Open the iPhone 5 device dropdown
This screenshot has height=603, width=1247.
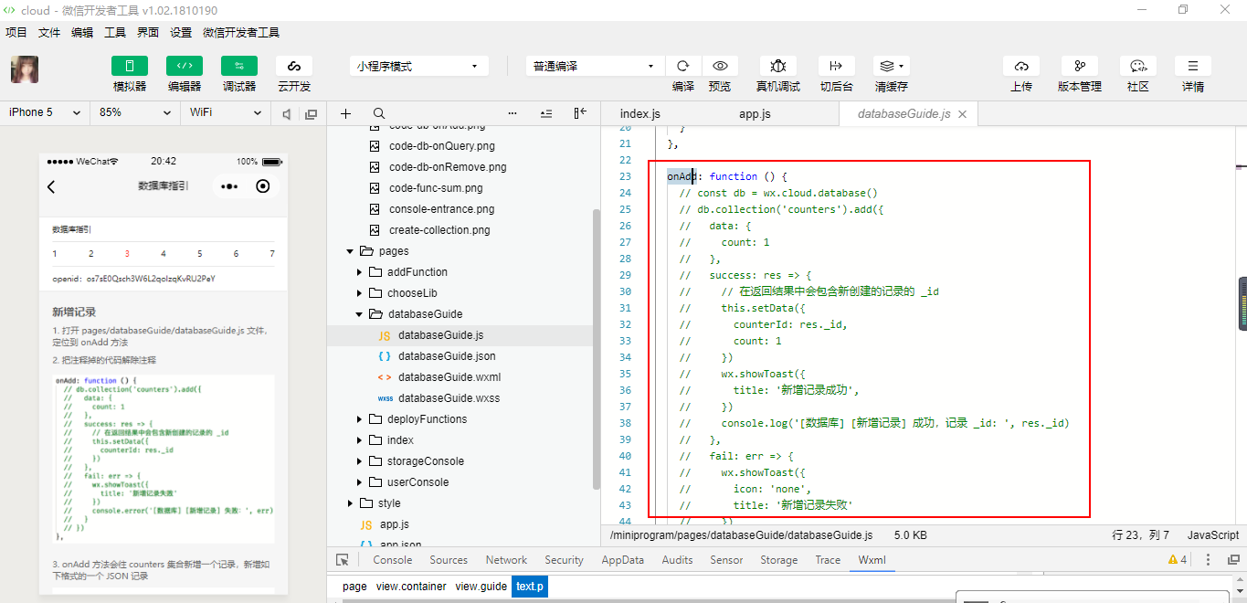tap(44, 112)
